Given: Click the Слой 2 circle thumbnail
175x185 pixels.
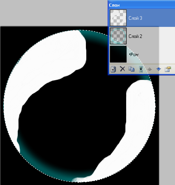Looking at the screenshot, I should click(x=118, y=36).
